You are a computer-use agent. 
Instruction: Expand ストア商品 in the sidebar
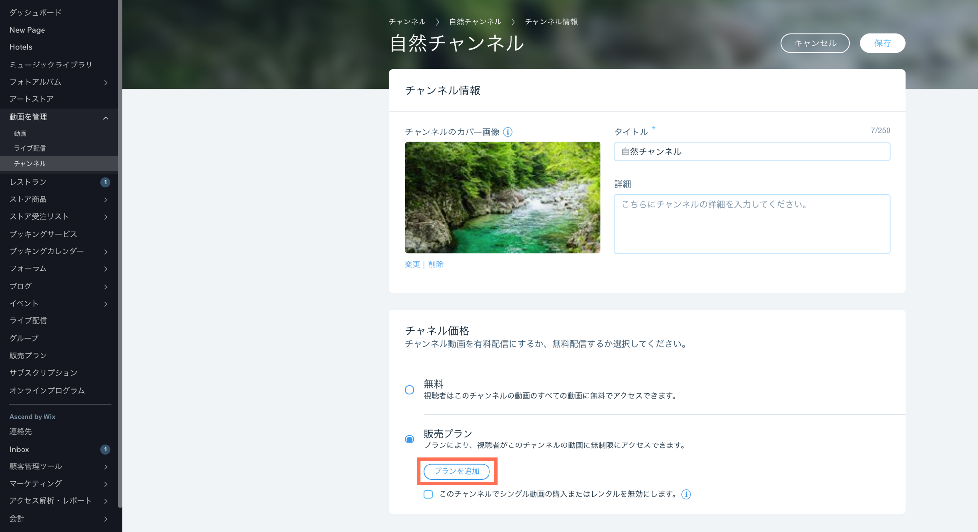106,199
